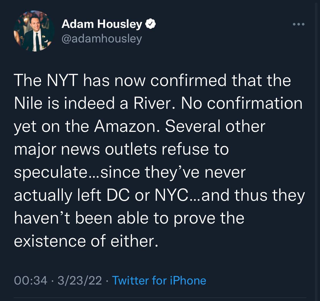
Task: Open the three-dot more options menu
Action: pyautogui.click(x=299, y=24)
